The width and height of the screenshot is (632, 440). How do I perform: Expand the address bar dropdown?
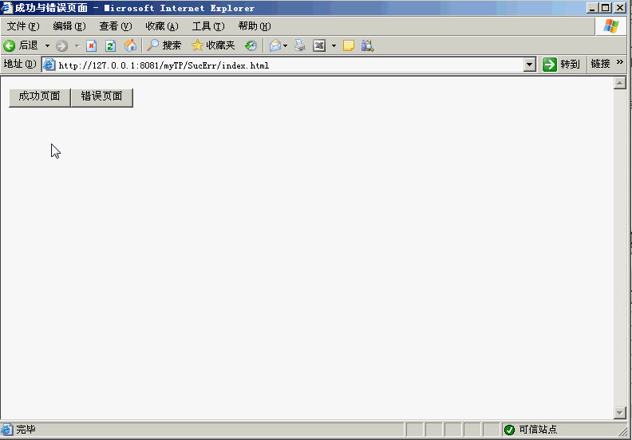[x=530, y=65]
